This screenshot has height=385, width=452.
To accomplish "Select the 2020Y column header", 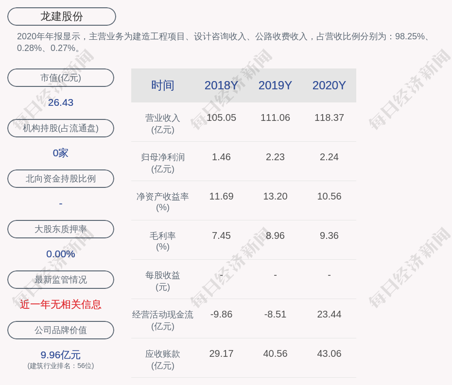I will tap(329, 85).
